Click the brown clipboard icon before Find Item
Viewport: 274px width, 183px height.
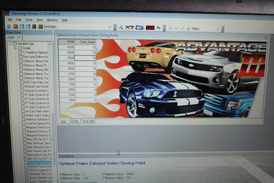click(41, 27)
